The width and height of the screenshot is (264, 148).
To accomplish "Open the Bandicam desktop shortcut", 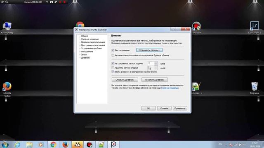I will point(196,28).
